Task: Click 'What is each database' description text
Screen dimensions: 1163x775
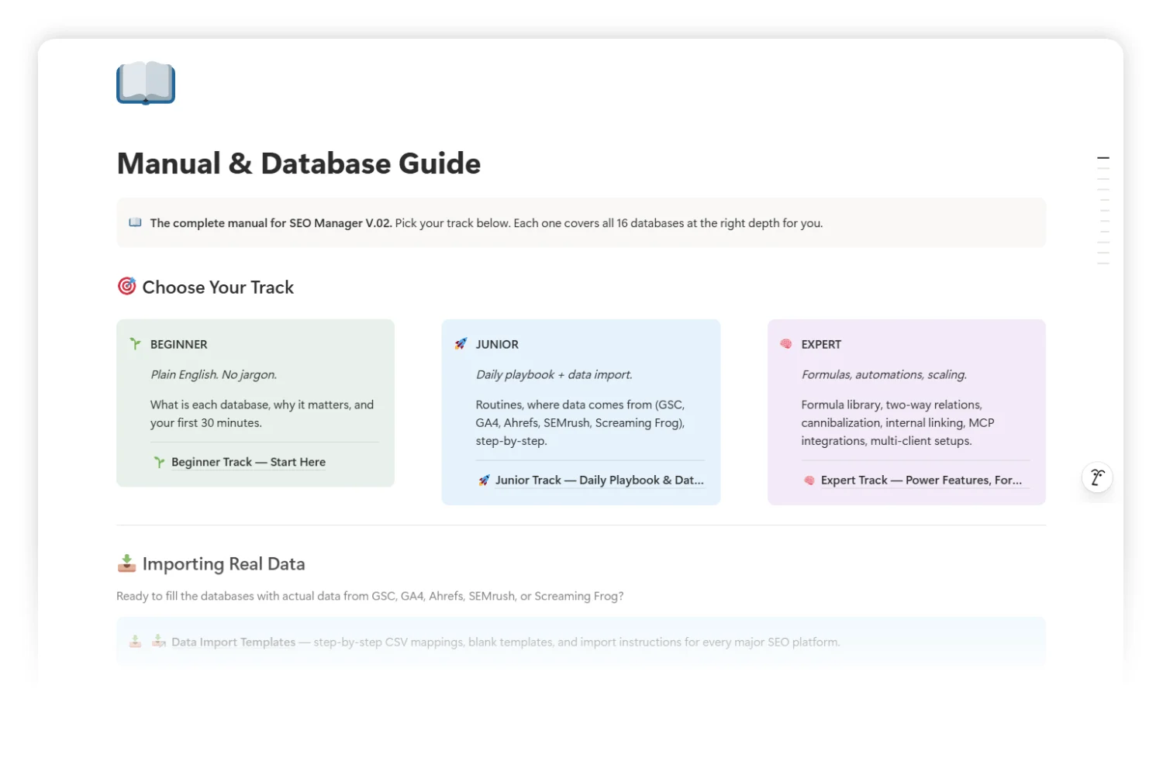Action: (x=262, y=414)
